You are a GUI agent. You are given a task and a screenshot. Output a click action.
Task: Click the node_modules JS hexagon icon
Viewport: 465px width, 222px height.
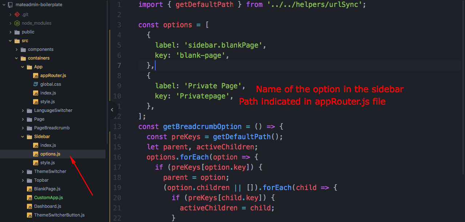click(17, 23)
